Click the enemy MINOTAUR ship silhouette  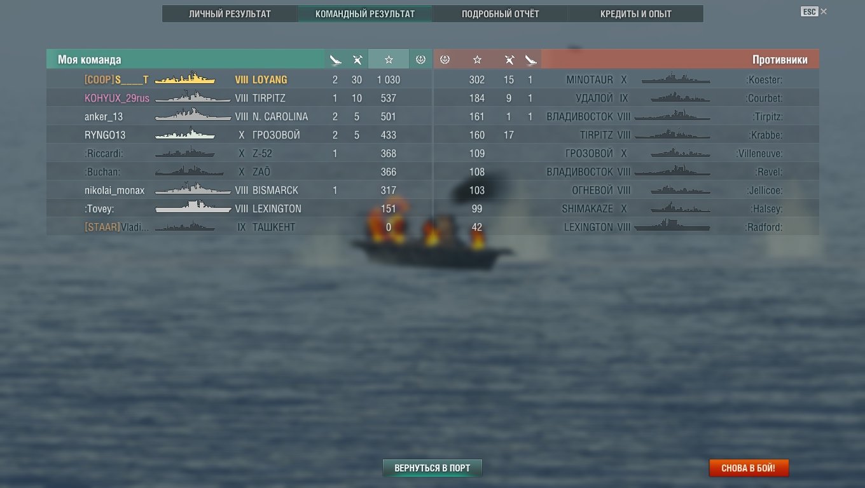(x=675, y=80)
